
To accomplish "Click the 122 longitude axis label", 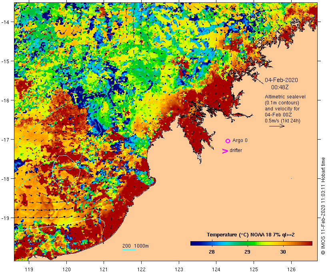I will pos(142,269).
